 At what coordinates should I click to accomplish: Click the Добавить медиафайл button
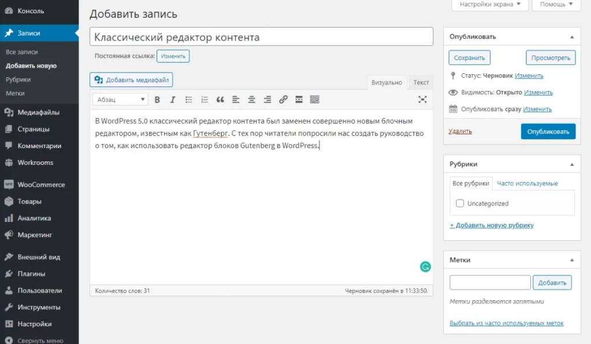pyautogui.click(x=131, y=80)
